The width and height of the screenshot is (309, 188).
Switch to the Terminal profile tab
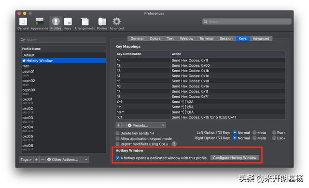tap(206, 38)
